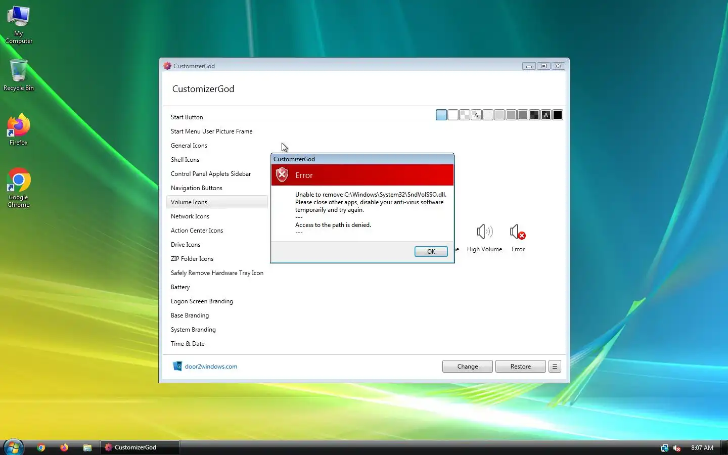728x455 pixels.
Task: Choose the light blue background swatch
Action: tap(441, 115)
